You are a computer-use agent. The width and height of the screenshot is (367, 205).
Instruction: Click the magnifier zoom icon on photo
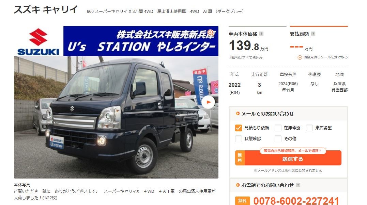(210, 33)
